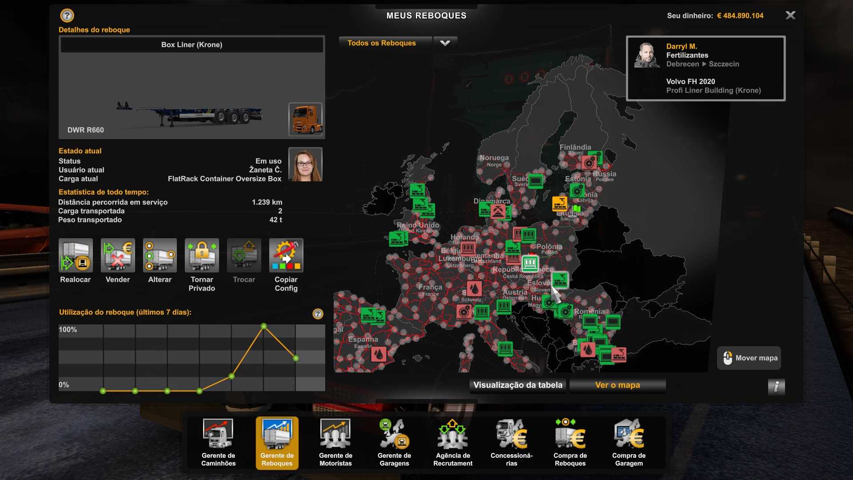Switch to Visualização da tabela tab
The width and height of the screenshot is (853, 480).
[518, 385]
